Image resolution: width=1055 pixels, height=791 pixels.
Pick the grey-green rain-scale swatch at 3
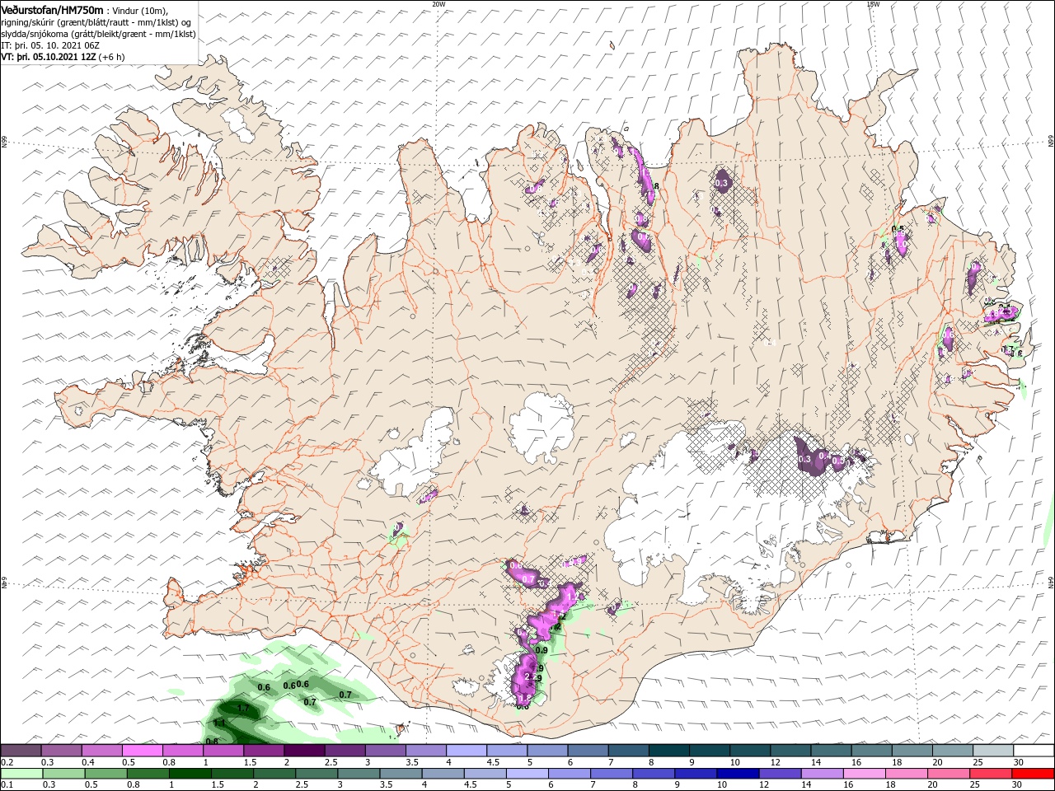click(358, 774)
